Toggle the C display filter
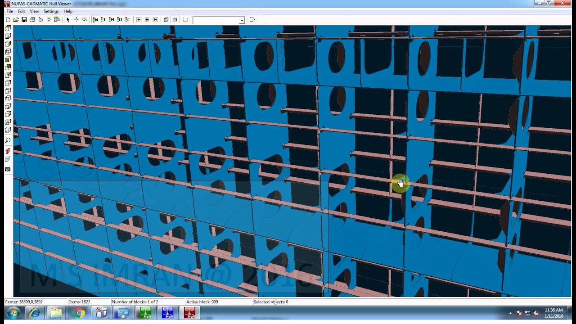Viewport: 576px width, 324px height. coord(127,20)
